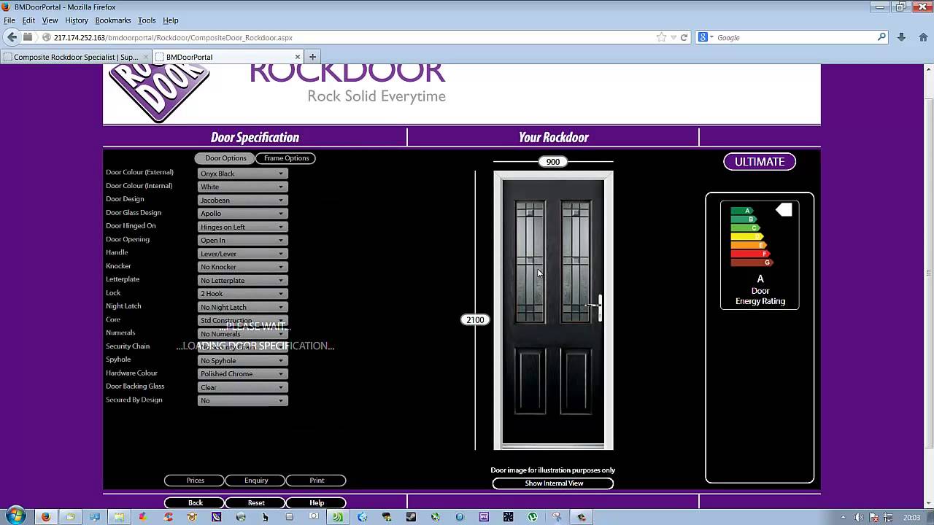Screen dimensions: 934x525
Task: Click the Prices button
Action: [x=195, y=481]
